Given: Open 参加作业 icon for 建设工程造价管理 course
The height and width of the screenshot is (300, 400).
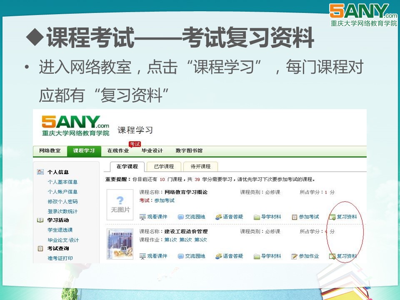Looking at the screenshot, I should [x=295, y=256].
